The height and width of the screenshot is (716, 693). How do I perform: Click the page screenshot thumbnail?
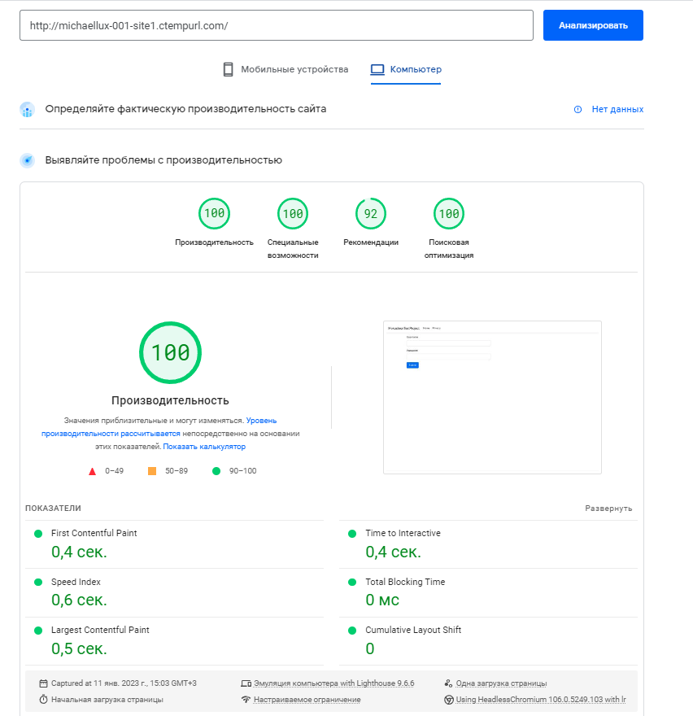pos(492,397)
